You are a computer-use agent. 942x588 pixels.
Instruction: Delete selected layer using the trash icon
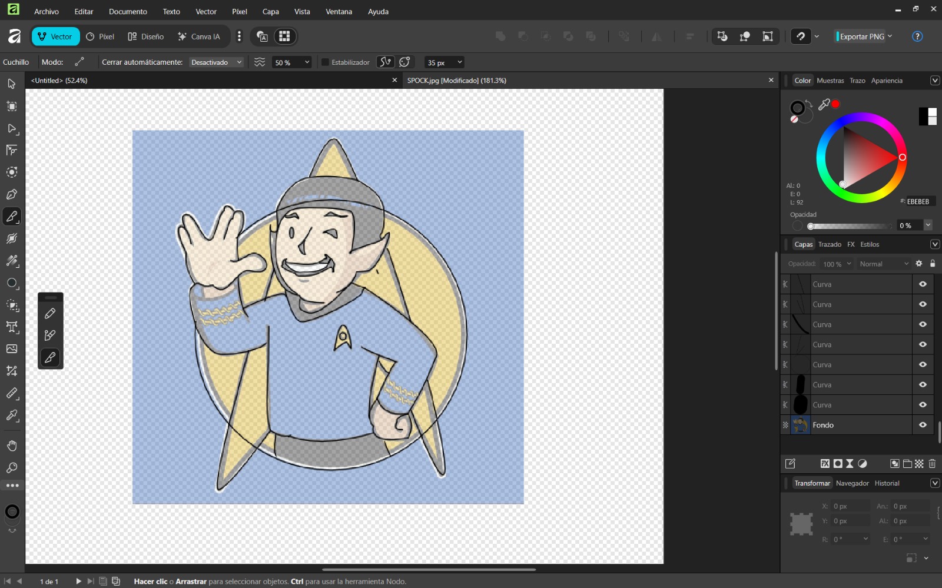(933, 464)
